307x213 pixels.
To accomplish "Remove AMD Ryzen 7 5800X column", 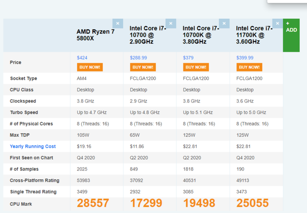I will tap(118, 24).
